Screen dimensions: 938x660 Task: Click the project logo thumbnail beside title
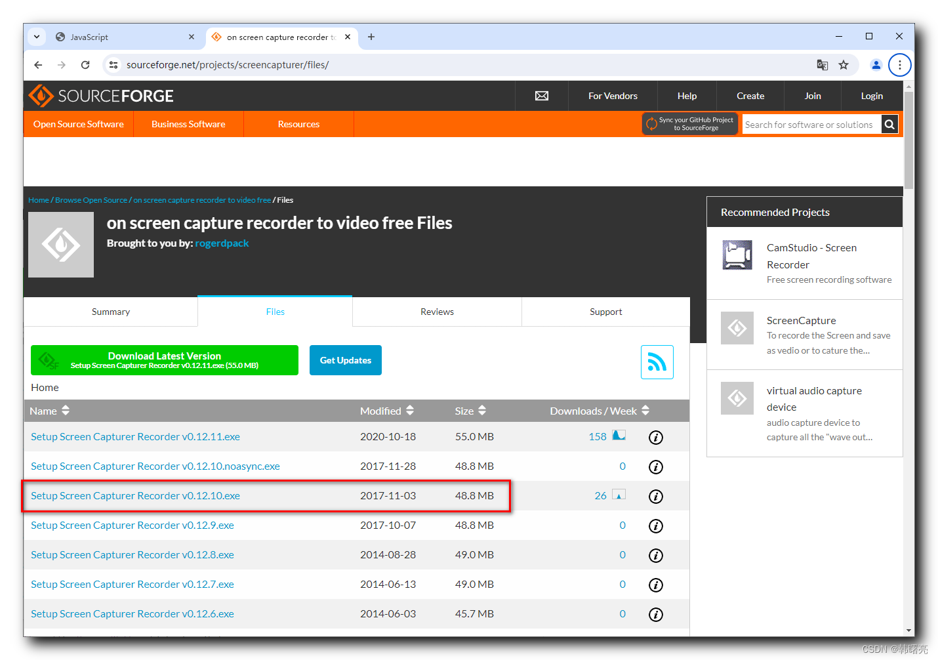(x=61, y=245)
